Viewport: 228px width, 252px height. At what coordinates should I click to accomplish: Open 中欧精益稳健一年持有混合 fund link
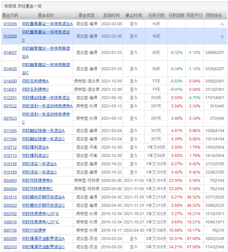coord(46,98)
